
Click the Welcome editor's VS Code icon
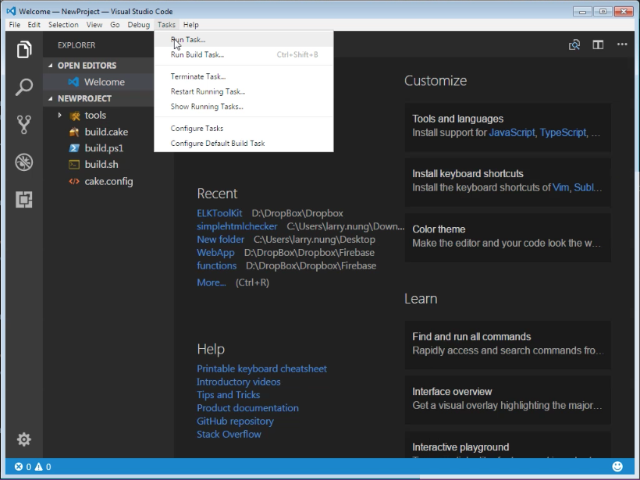point(73,82)
